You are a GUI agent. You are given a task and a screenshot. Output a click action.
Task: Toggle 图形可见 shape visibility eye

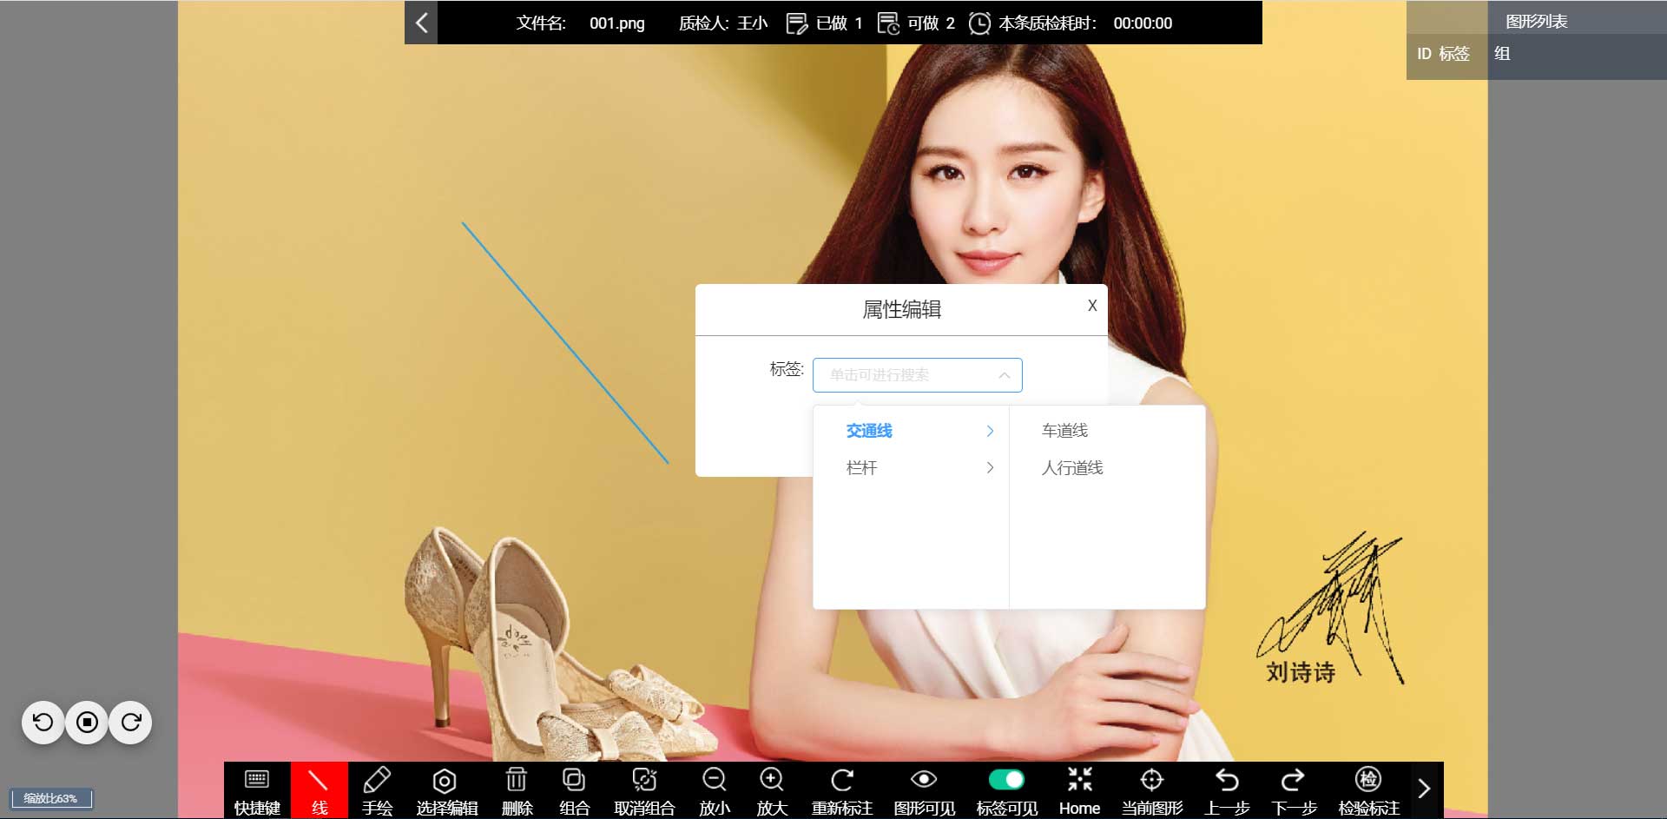[924, 791]
